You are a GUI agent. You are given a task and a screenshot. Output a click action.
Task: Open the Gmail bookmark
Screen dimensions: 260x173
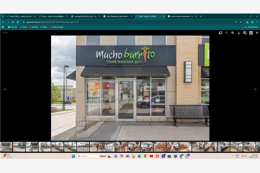pos(23,27)
